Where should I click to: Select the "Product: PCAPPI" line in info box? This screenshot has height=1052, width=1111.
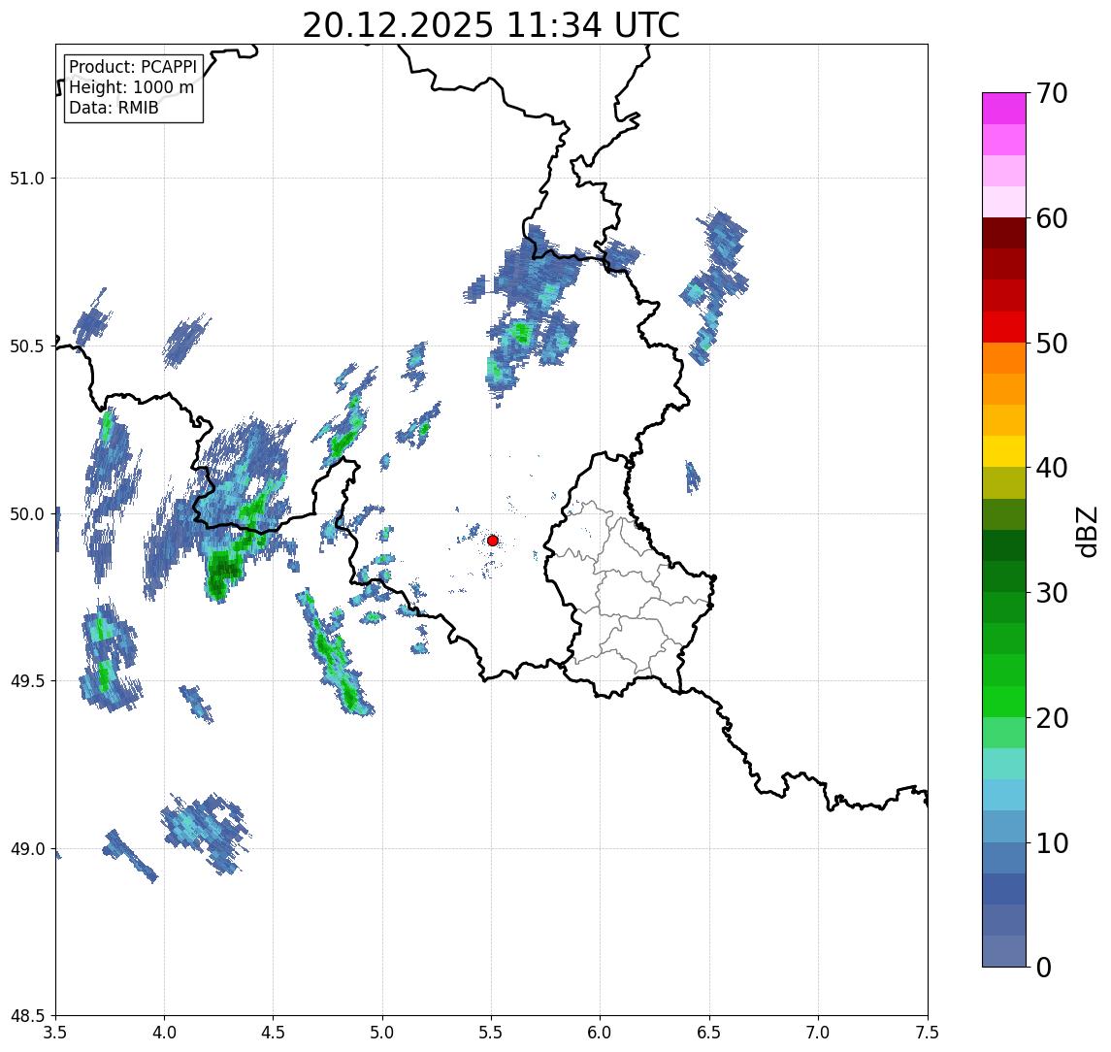[x=133, y=67]
